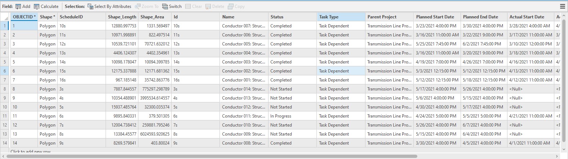Click the OBJECTID column header

(x=24, y=17)
